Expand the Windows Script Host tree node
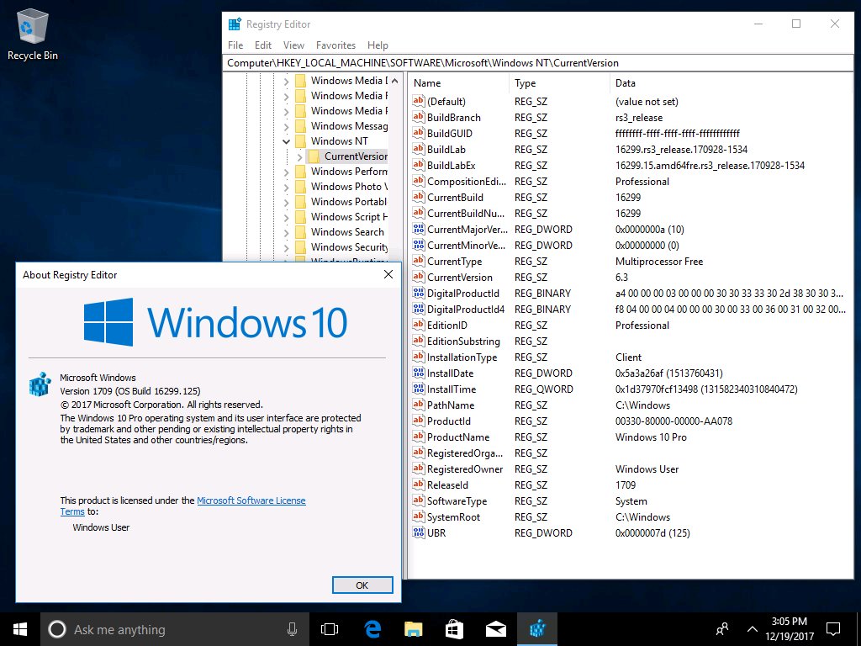This screenshot has width=861, height=646. pos(286,218)
